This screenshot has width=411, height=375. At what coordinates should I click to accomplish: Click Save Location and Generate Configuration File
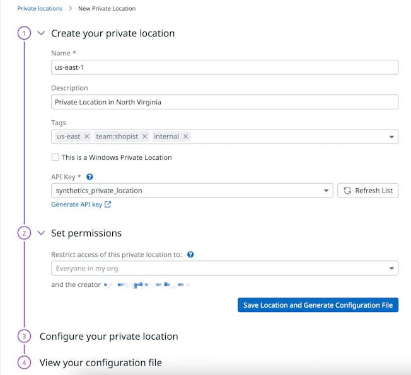pos(318,305)
